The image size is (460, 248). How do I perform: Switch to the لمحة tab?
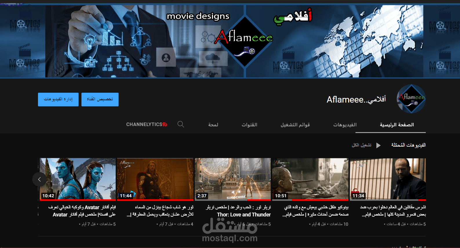pos(213,125)
